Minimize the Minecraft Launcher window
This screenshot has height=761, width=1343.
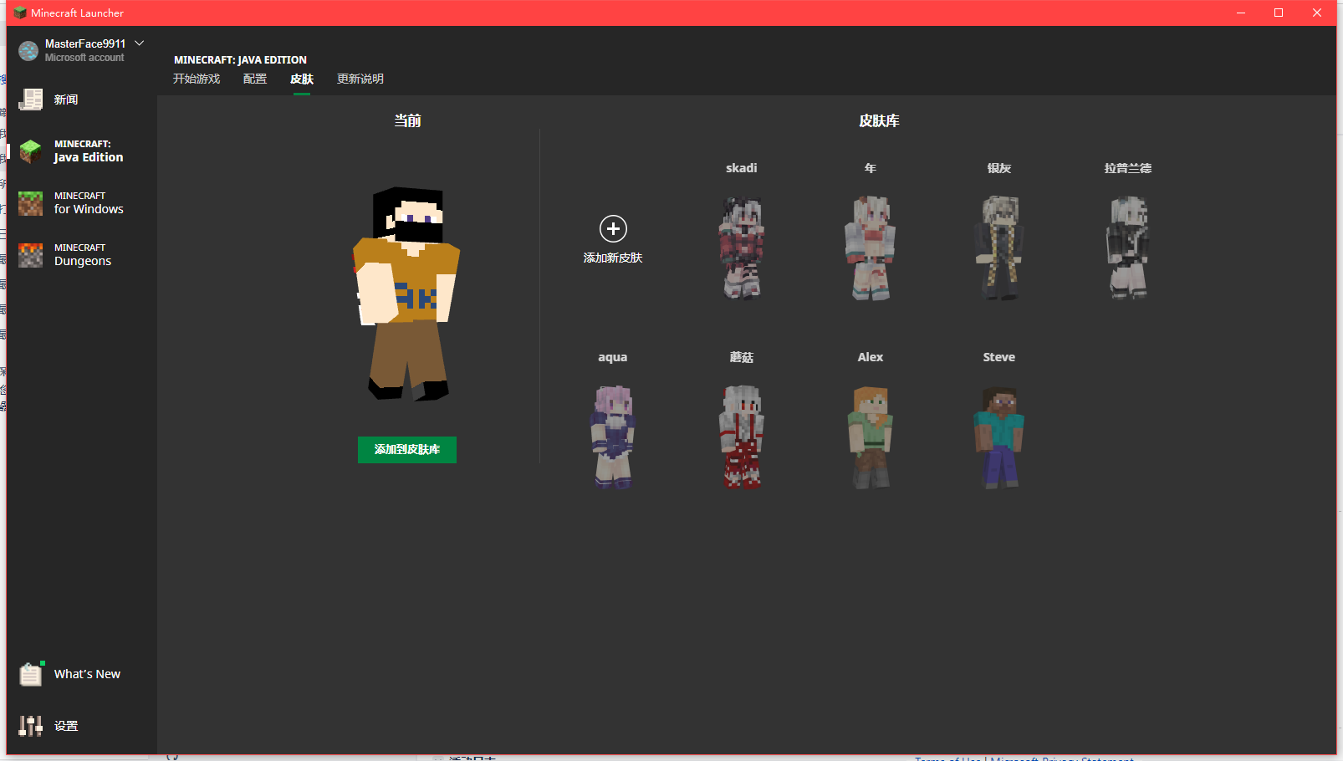1241,13
